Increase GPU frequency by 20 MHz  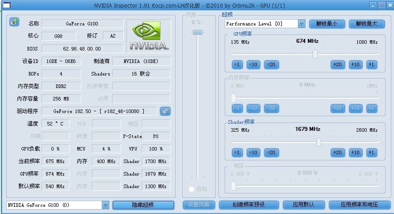click(x=337, y=64)
